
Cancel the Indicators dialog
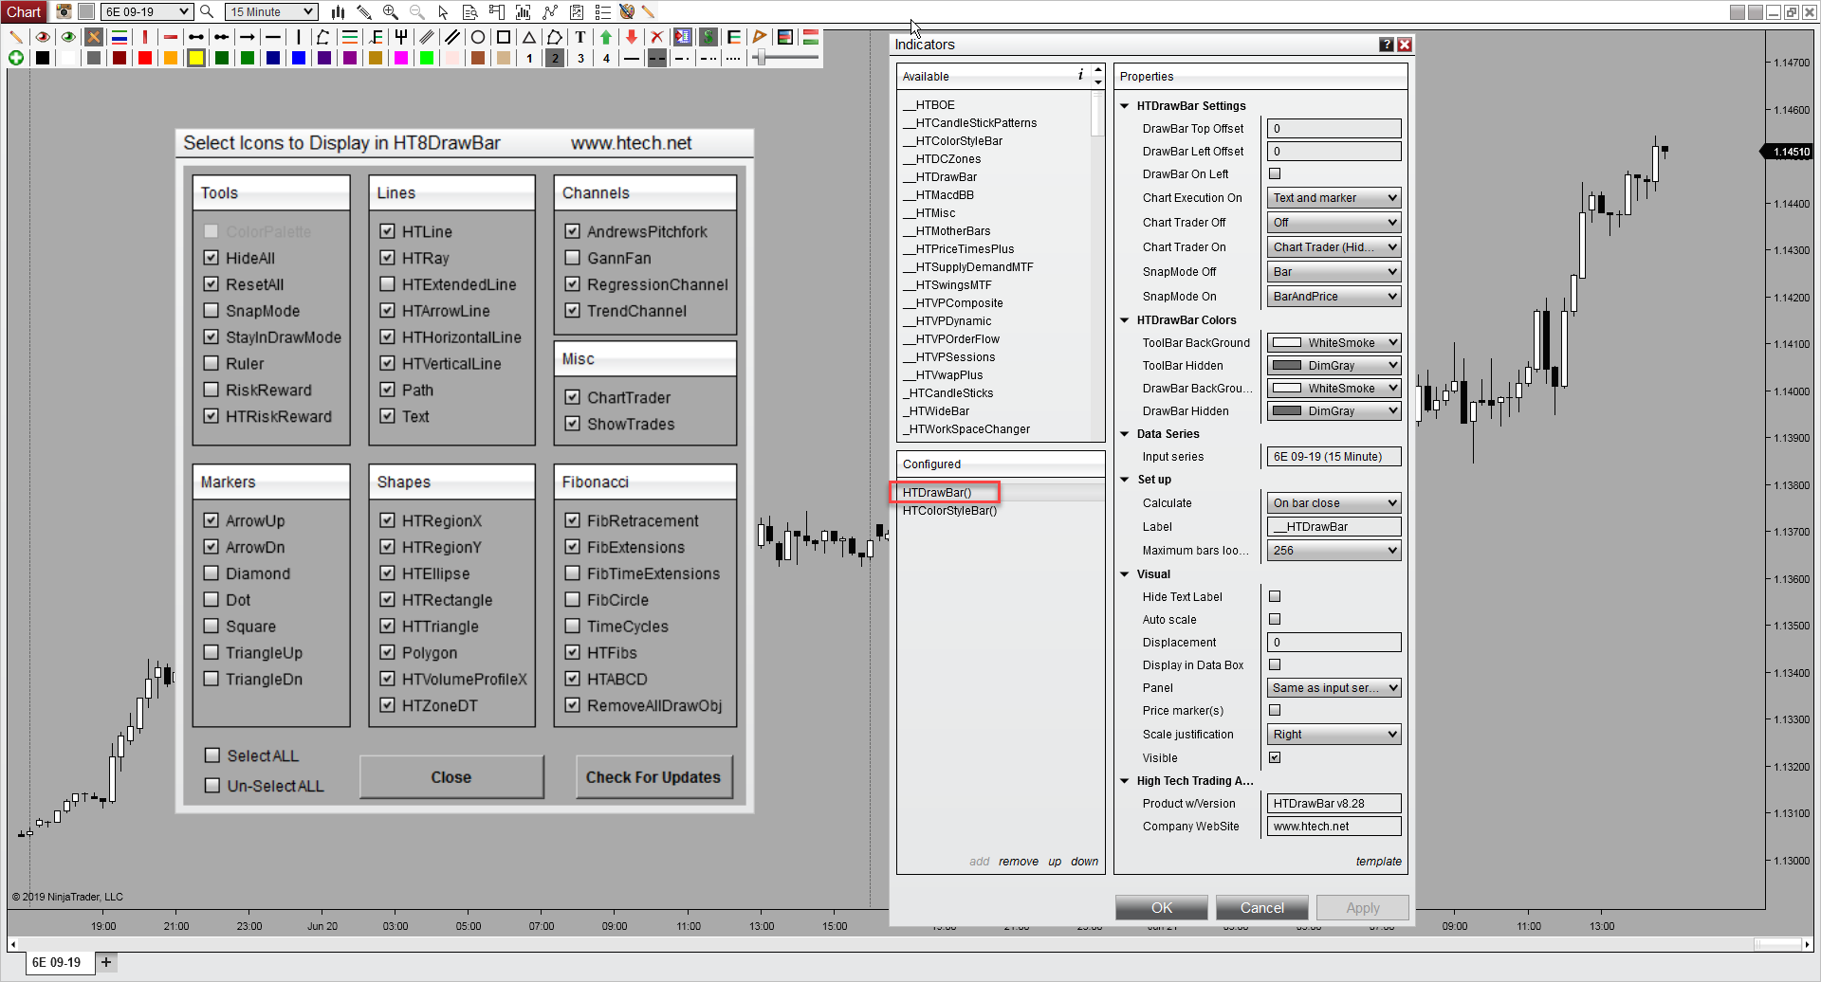(1262, 908)
